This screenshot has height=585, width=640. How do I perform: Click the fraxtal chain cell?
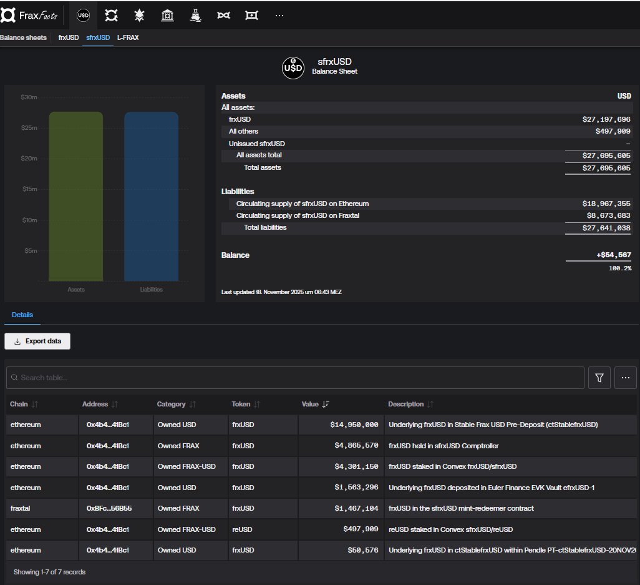pos(21,509)
